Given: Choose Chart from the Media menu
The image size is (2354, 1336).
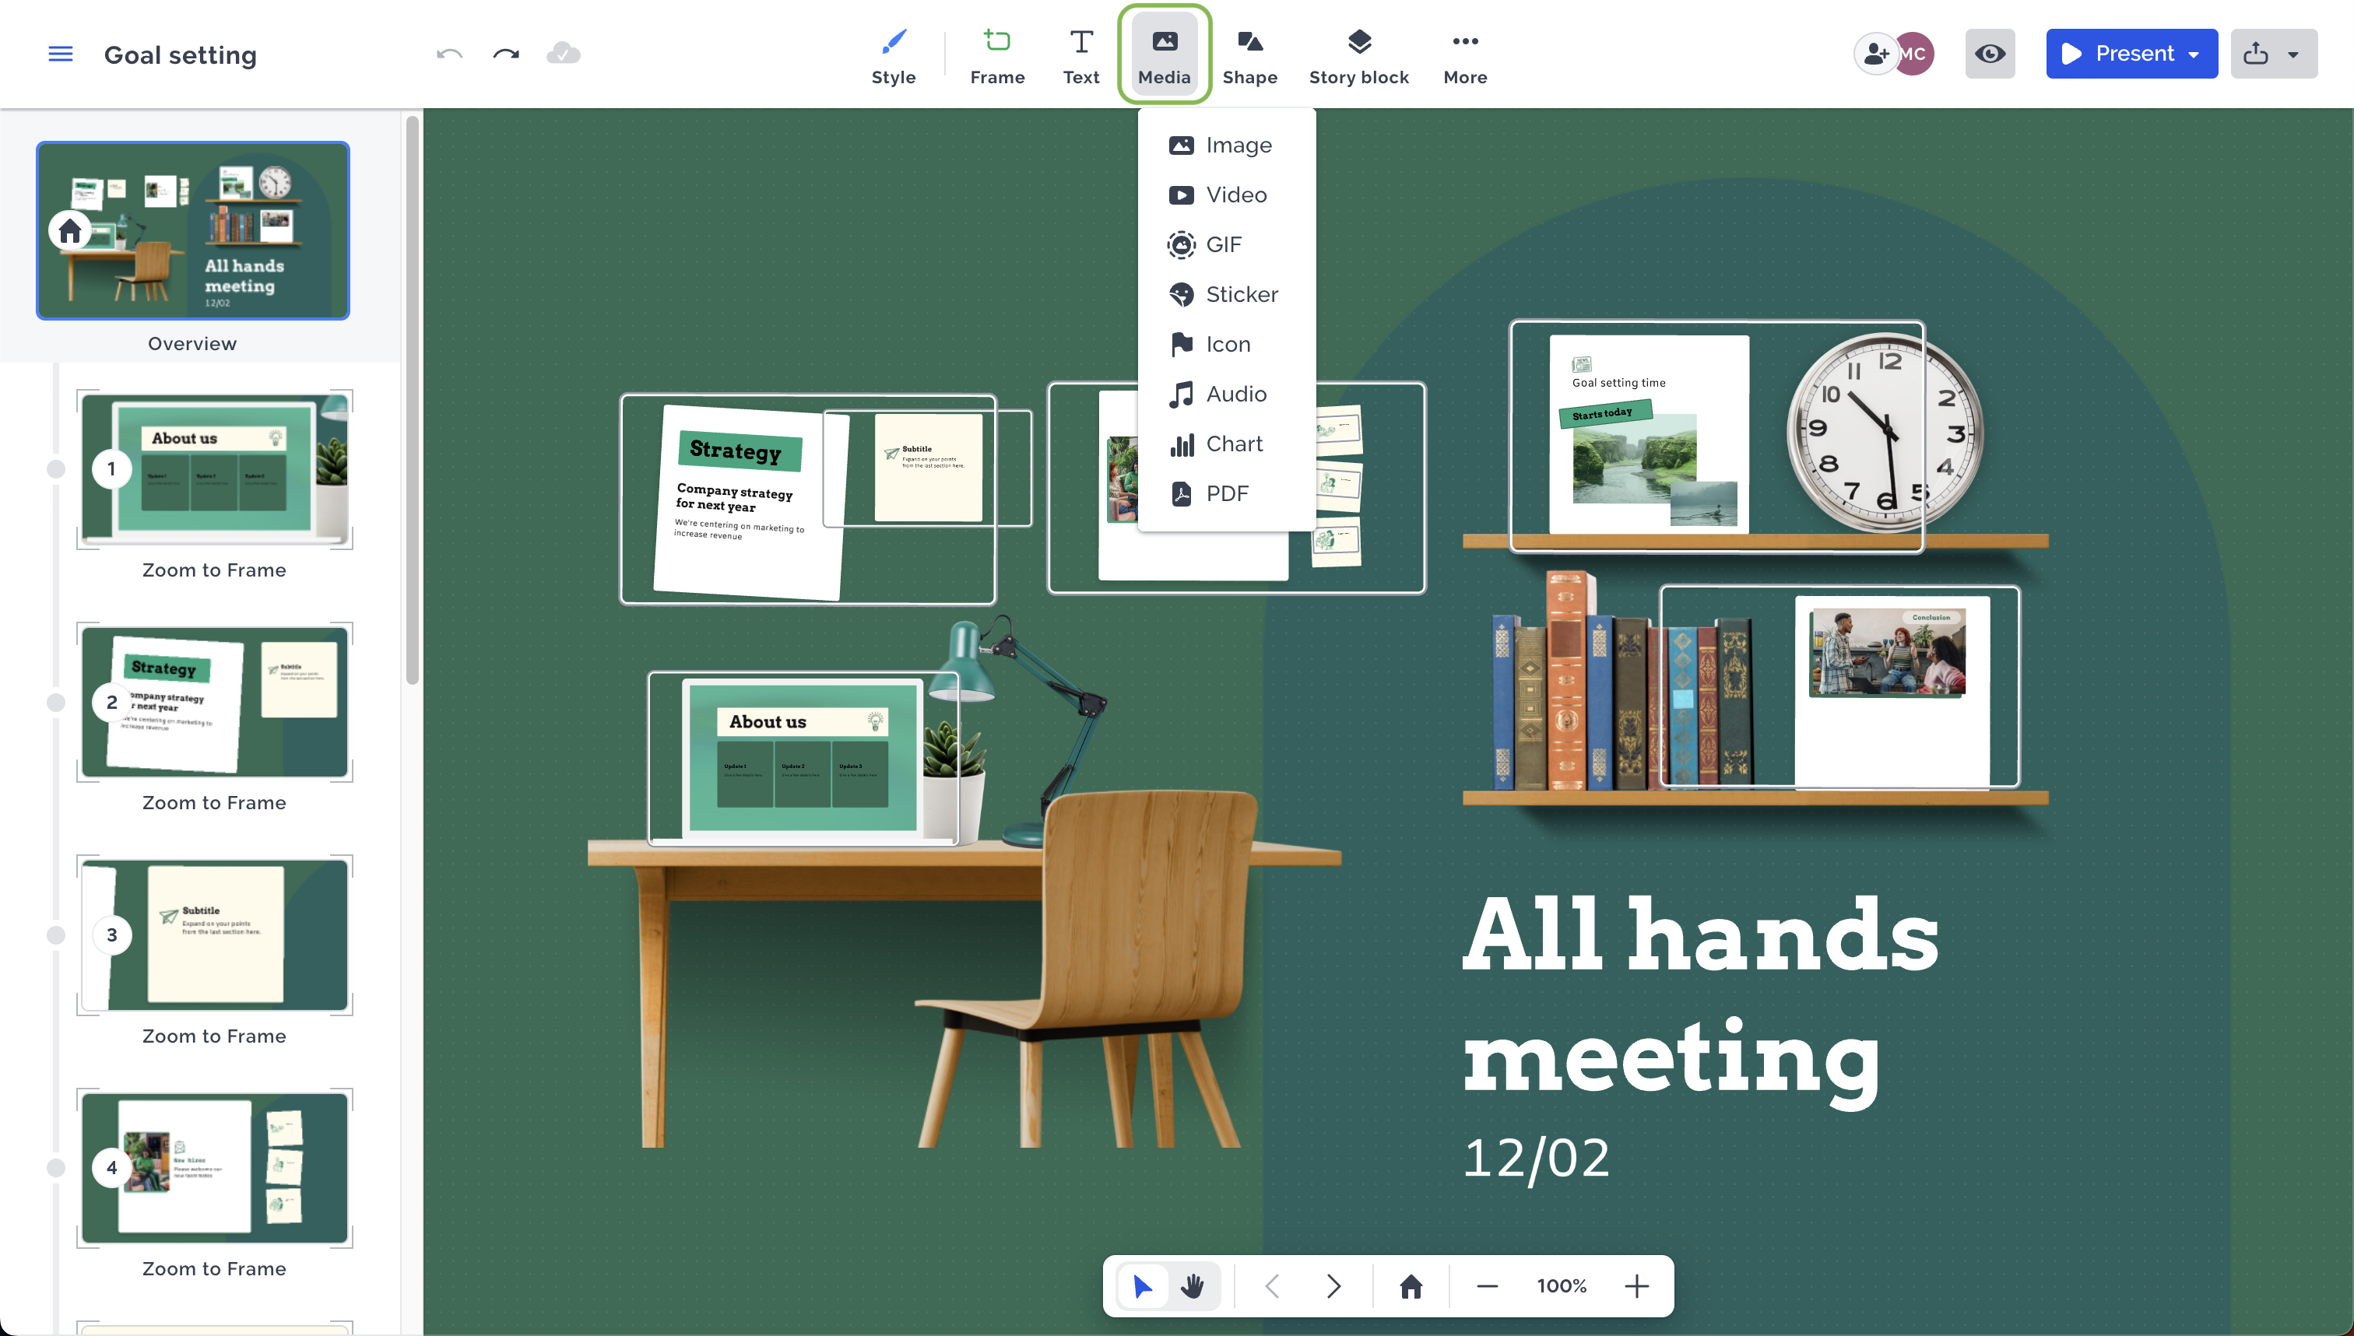Looking at the screenshot, I should tap(1234, 444).
